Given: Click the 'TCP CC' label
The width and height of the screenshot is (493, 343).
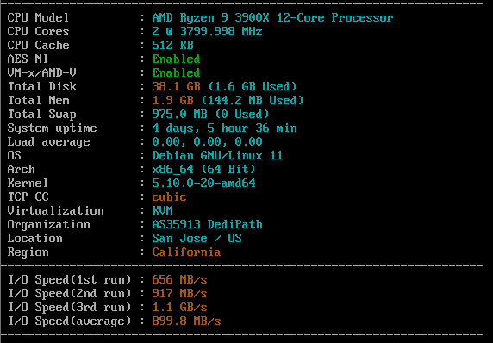Looking at the screenshot, I should (x=28, y=197).
